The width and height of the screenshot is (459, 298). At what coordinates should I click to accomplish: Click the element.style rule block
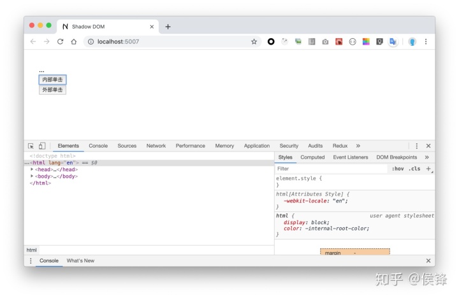355,181
